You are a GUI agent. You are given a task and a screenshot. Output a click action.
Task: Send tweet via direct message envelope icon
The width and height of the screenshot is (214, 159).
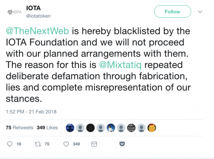(94, 144)
